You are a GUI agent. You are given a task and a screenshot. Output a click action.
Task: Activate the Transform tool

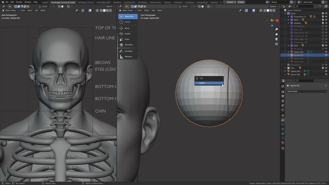pyautogui.click(x=128, y=45)
